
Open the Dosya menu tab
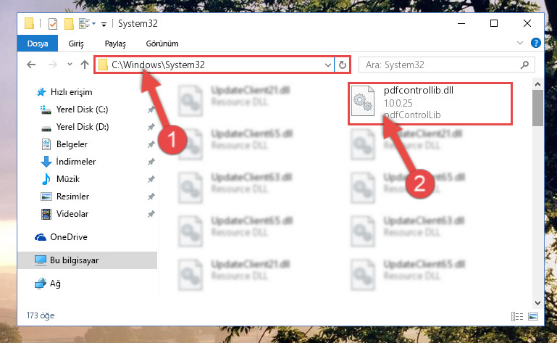38,44
